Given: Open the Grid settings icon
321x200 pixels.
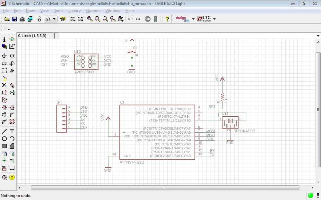Looking at the screenshot, I should coord(7,28).
